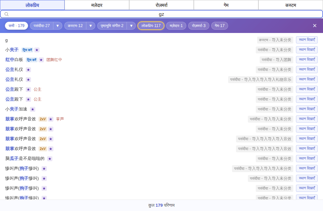
Task: Close the purple filter bar
Action: [x=314, y=26]
